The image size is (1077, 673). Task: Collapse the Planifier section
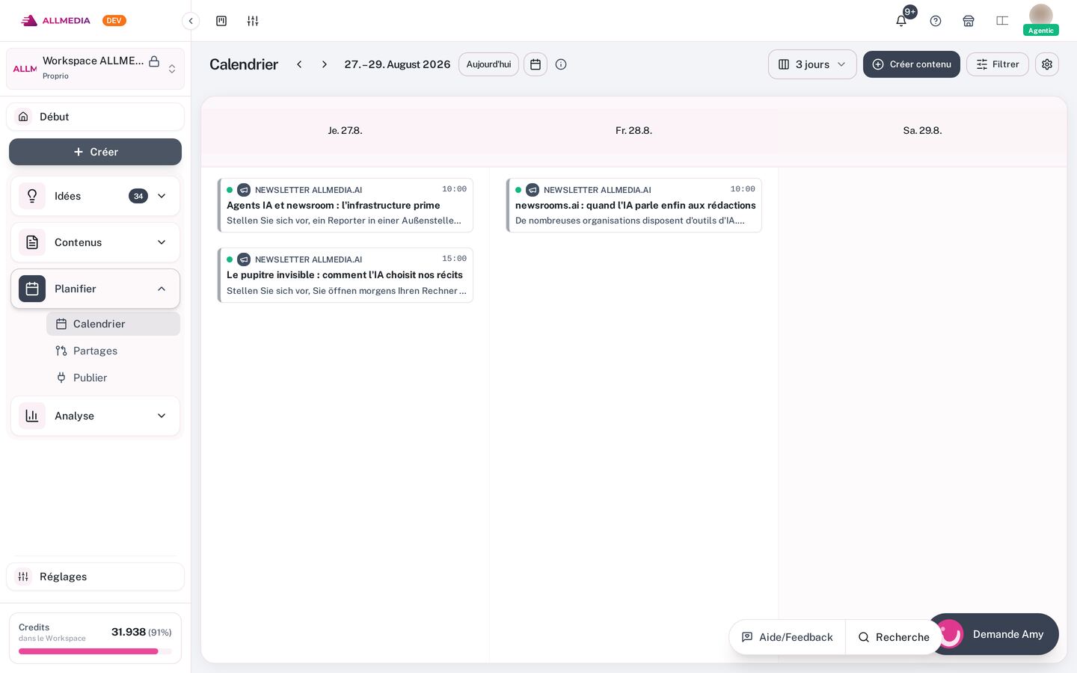point(95,289)
